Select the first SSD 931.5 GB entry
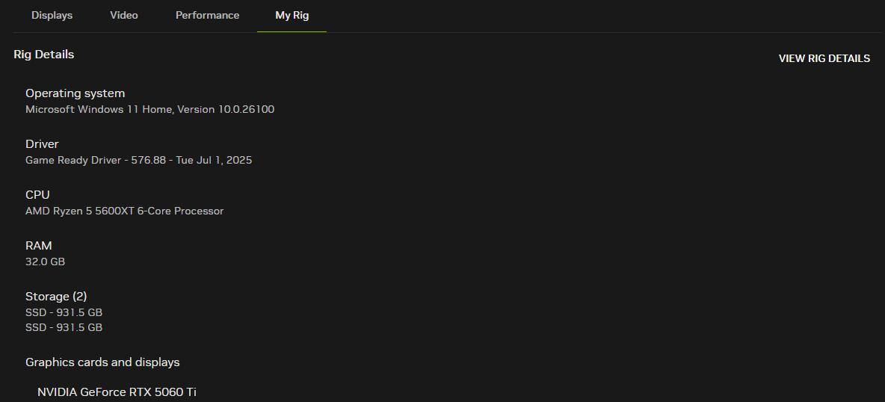 pyautogui.click(x=64, y=312)
